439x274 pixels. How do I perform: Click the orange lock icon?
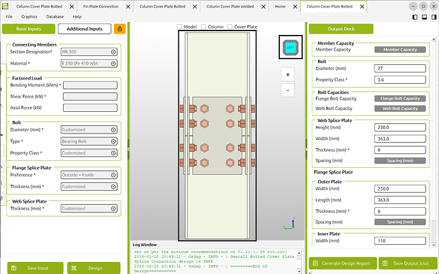pyautogui.click(x=120, y=29)
